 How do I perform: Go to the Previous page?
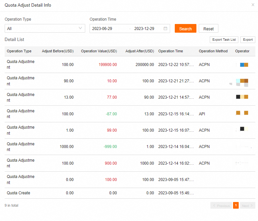coord(221,206)
